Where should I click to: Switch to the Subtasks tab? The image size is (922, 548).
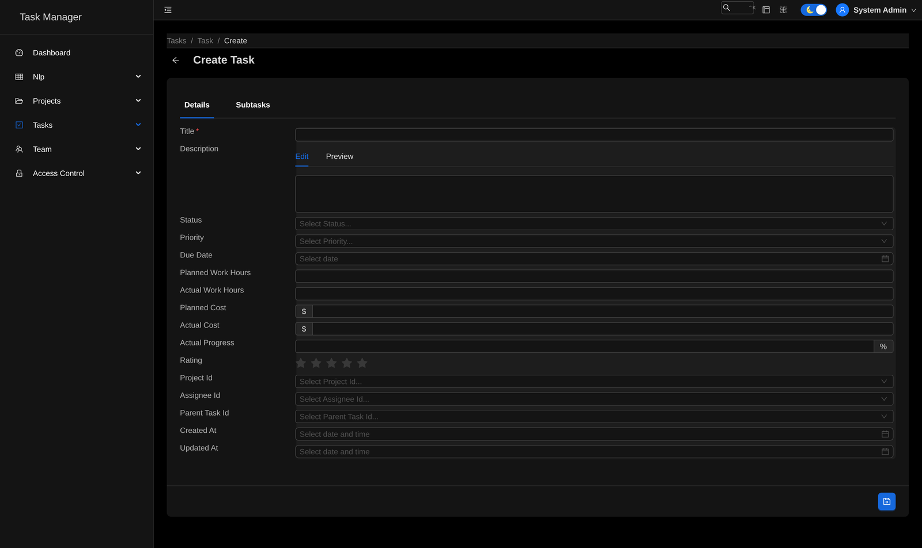(x=253, y=105)
